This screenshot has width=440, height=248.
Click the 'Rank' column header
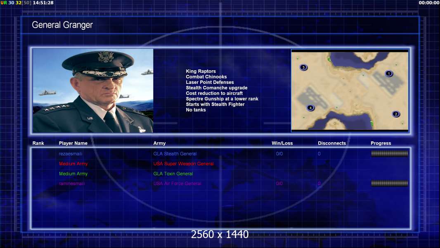38,143
